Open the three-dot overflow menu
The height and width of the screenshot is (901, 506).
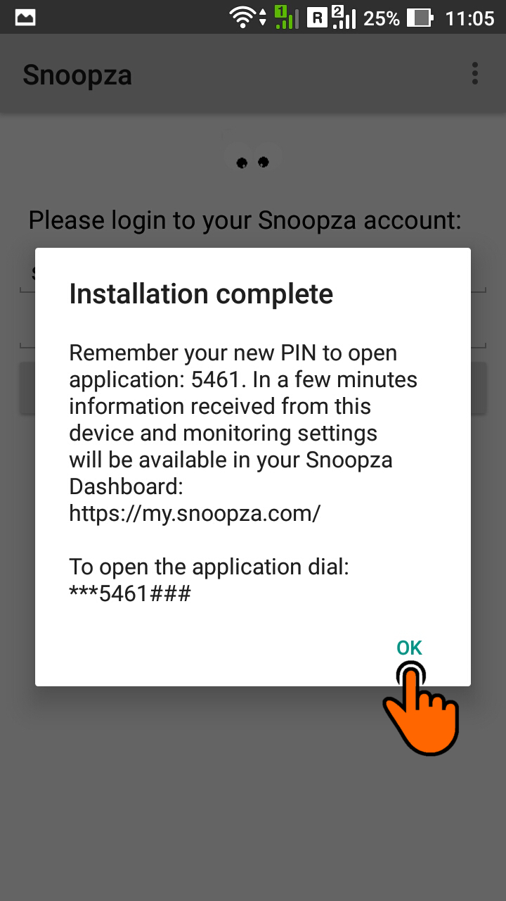tap(475, 73)
